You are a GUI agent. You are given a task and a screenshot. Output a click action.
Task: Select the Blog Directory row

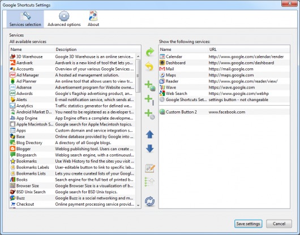coord(72,142)
